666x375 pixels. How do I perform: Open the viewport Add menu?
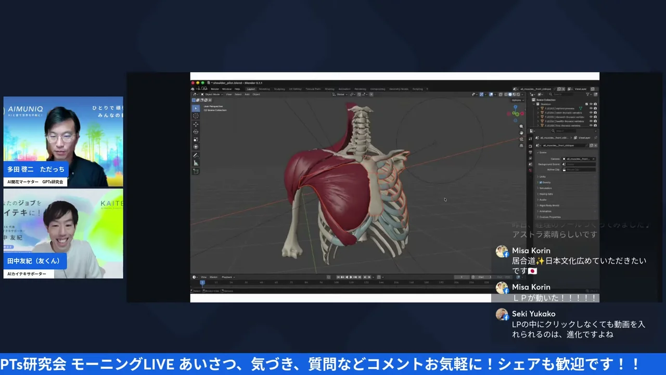[247, 94]
